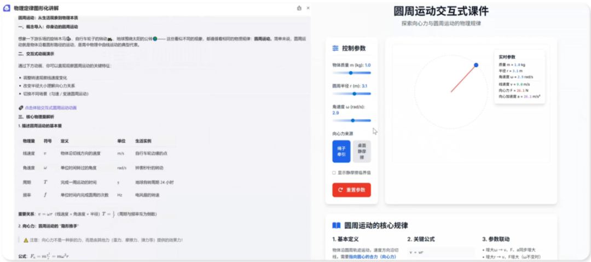
Task: Click the 调整转速观察线速度变化 bullet
Action: (x=45, y=78)
